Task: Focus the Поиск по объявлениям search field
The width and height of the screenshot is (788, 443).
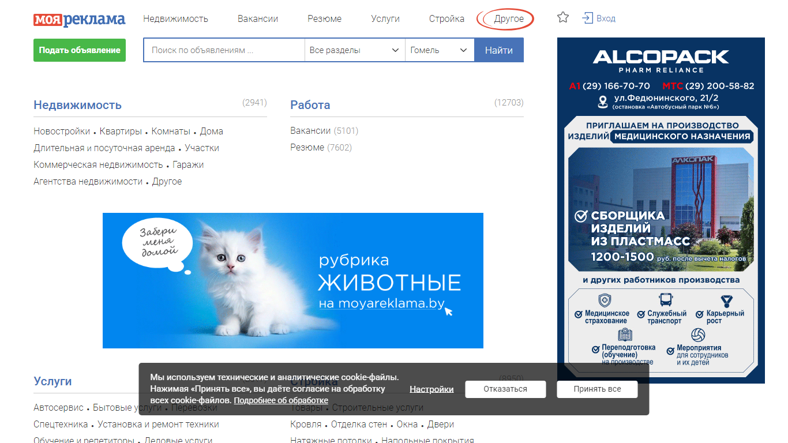Action: 224,50
